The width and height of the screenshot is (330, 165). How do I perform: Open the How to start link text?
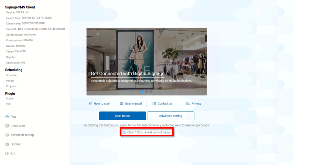(102, 103)
